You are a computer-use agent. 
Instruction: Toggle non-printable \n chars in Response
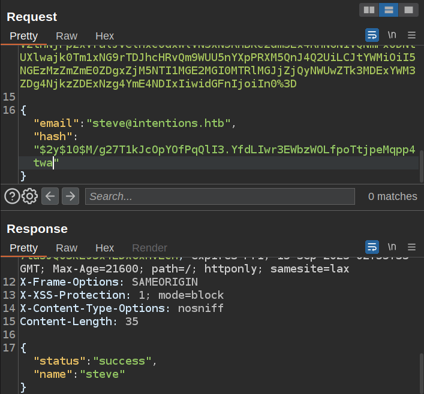pyautogui.click(x=392, y=247)
